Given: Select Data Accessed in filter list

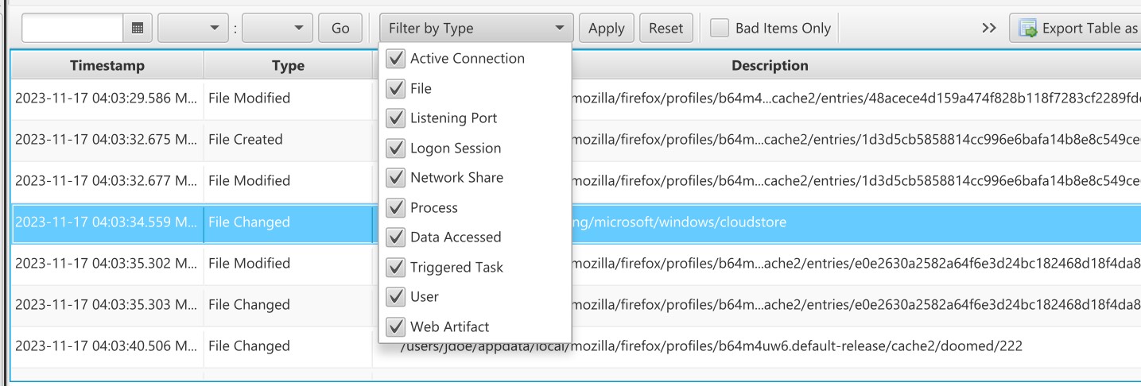Looking at the screenshot, I should (456, 237).
